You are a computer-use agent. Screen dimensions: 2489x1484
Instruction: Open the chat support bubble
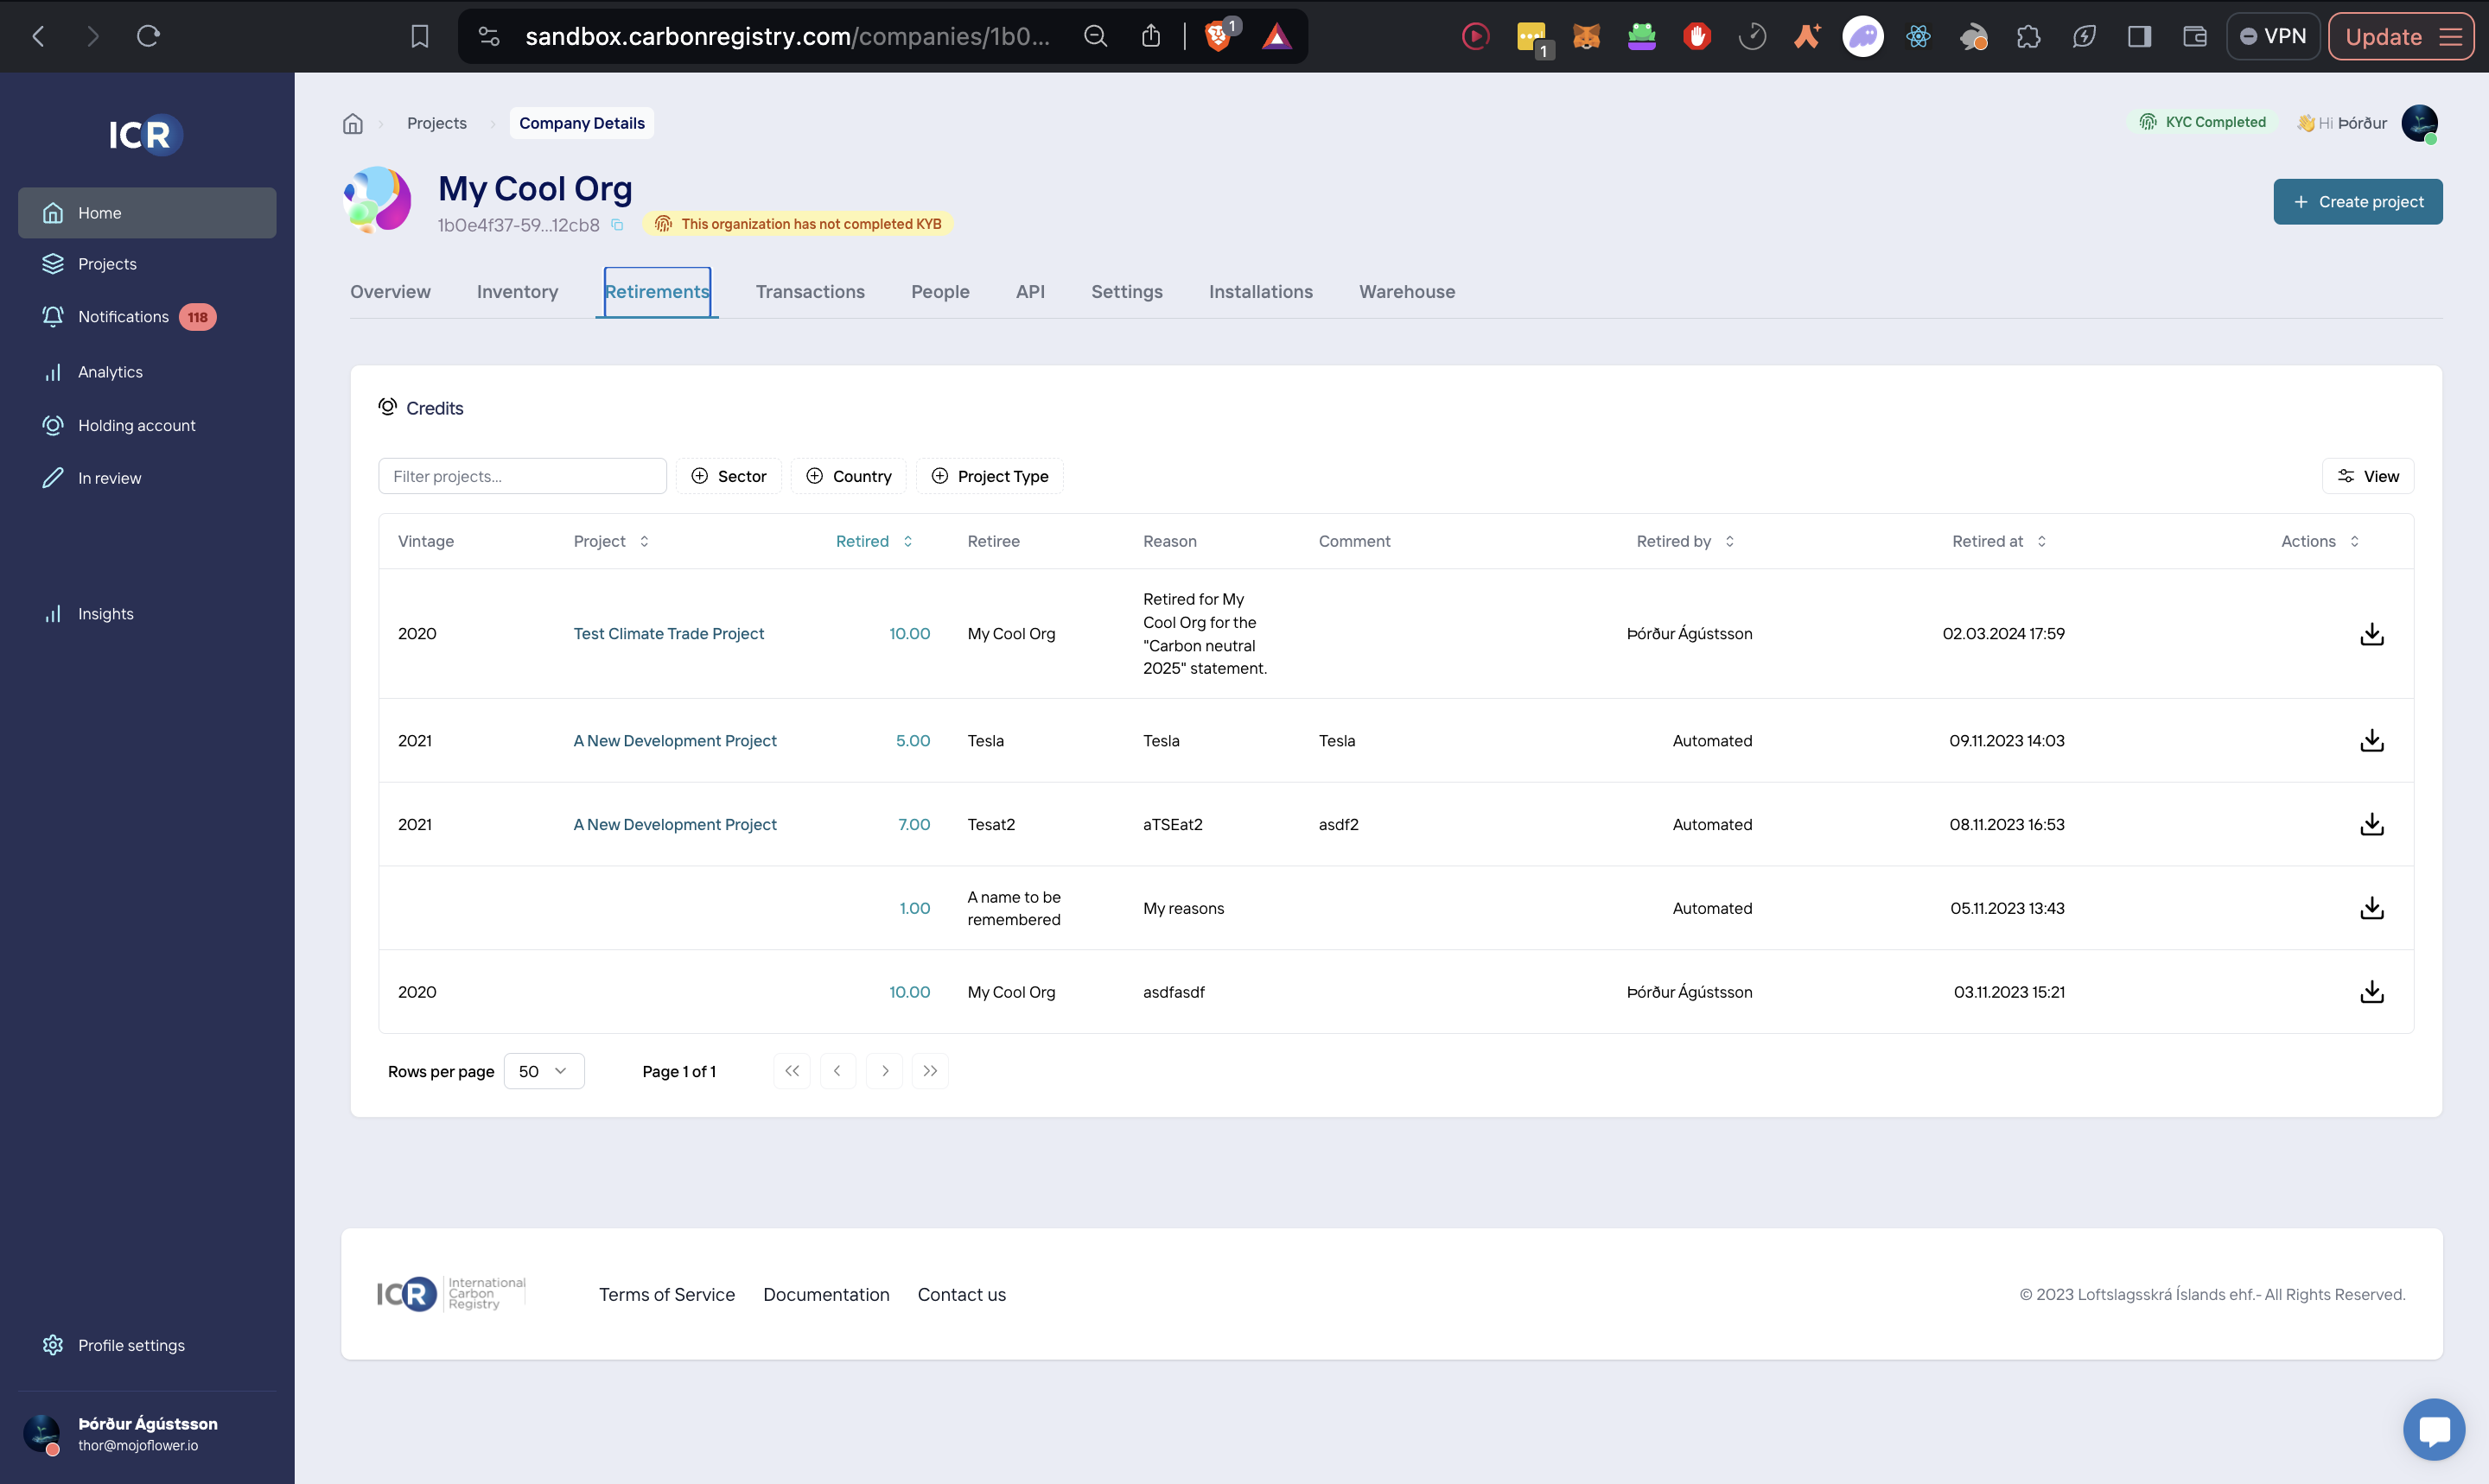[x=2433, y=1429]
